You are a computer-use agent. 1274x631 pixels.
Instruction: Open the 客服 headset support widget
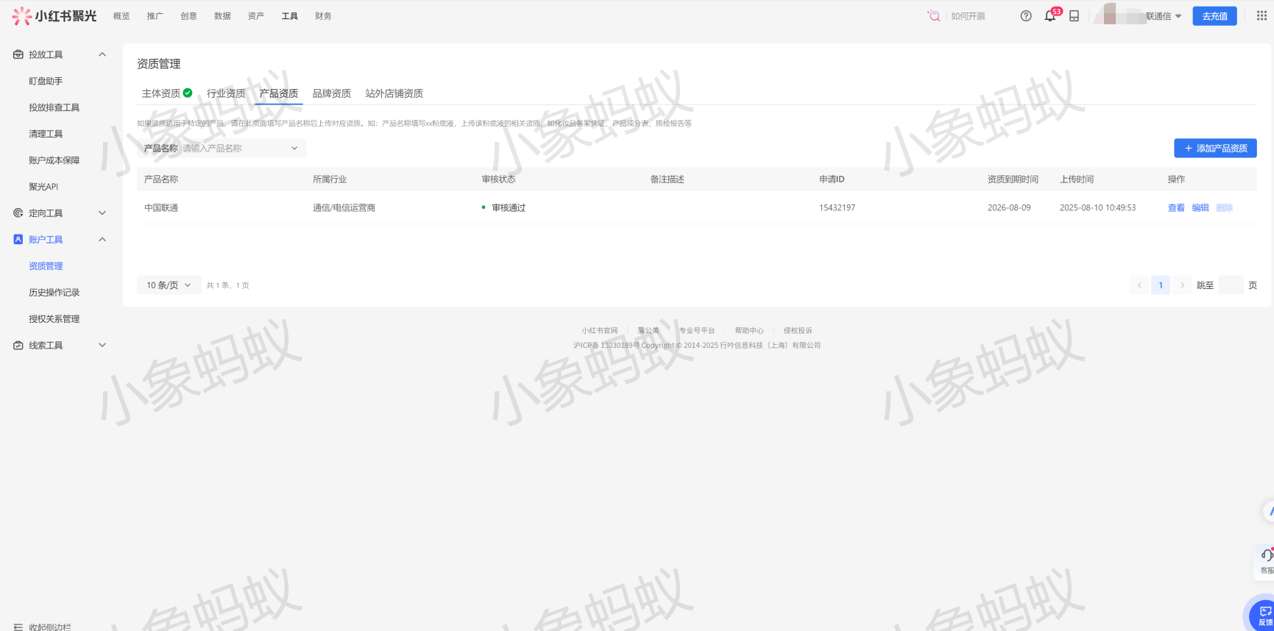click(1265, 561)
